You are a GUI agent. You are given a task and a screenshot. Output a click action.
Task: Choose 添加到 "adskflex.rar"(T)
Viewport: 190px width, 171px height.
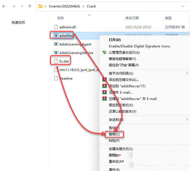pos(127,86)
